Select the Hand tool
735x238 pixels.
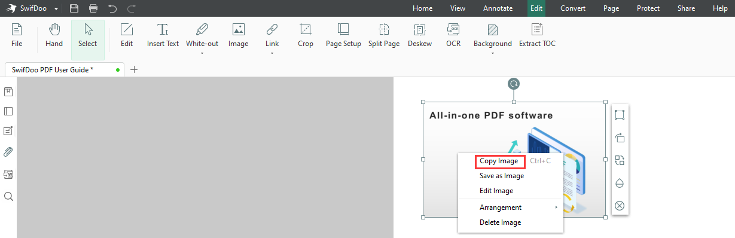(54, 36)
